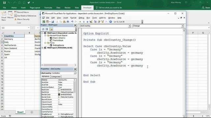Switch to the Alphabetic properties tab
Screen dimensions: 211x118
(x=45, y=76)
